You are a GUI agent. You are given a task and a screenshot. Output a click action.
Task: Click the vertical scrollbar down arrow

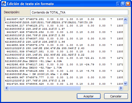click(x=126, y=84)
